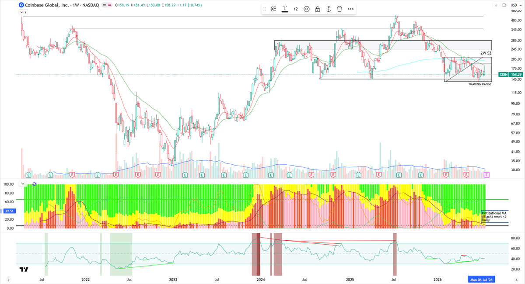Click the Mon 06 Jul '26 date label

pos(481,279)
